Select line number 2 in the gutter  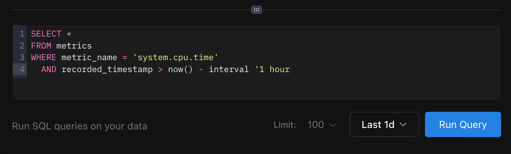22,46
